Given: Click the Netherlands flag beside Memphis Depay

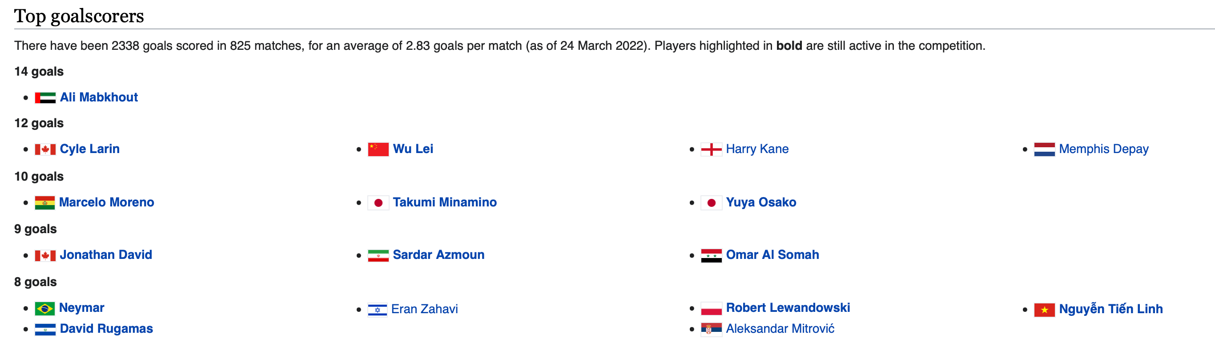Looking at the screenshot, I should click(x=1044, y=149).
